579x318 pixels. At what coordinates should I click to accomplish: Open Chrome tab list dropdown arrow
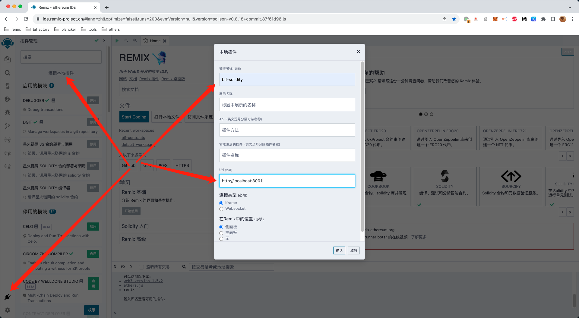coord(570,8)
